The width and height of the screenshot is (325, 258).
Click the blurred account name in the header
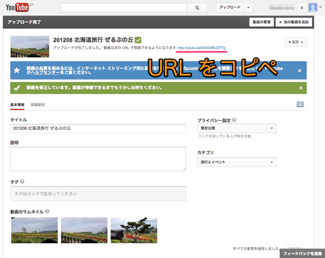(x=282, y=8)
